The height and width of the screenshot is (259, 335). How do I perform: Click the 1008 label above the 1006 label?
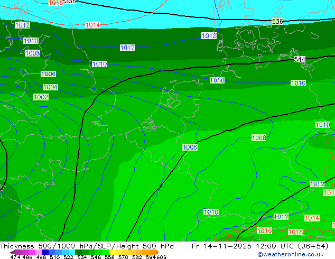[x=32, y=53]
